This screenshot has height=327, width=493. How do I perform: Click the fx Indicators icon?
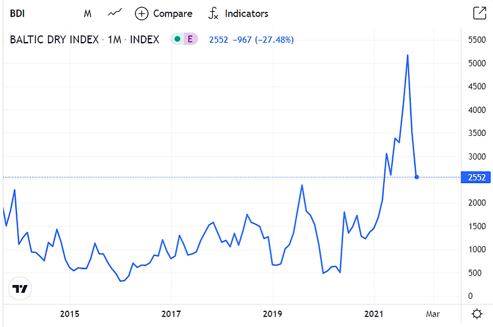point(213,14)
